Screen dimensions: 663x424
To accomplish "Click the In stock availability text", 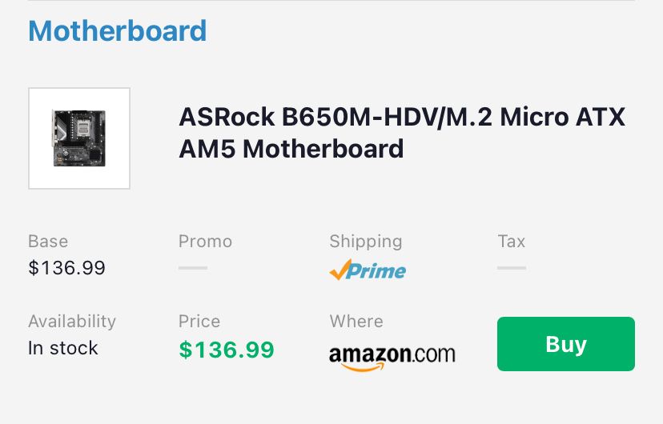I will coord(63,348).
